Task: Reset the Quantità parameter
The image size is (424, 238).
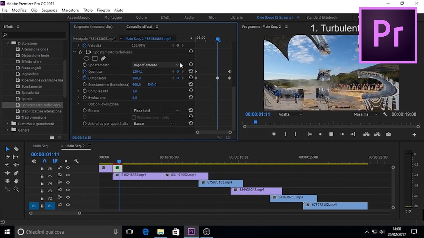Action: (x=190, y=71)
